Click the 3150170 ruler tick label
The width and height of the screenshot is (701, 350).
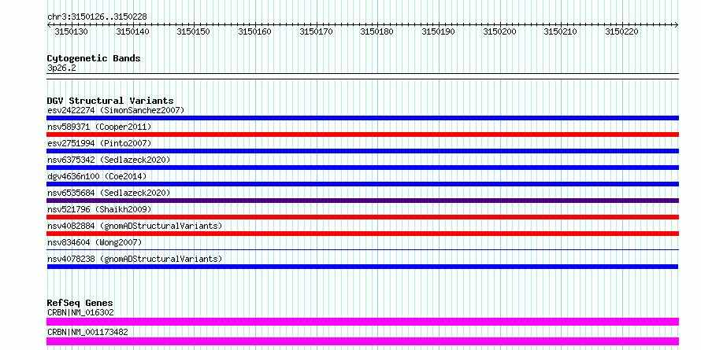pos(316,31)
